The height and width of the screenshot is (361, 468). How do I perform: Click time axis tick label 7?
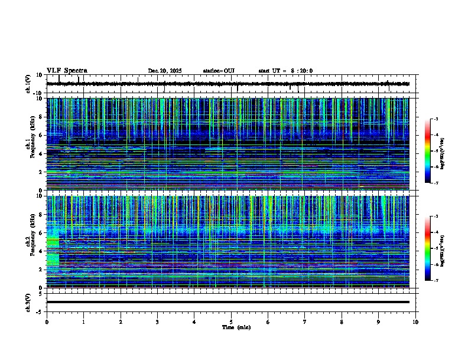(x=305, y=322)
